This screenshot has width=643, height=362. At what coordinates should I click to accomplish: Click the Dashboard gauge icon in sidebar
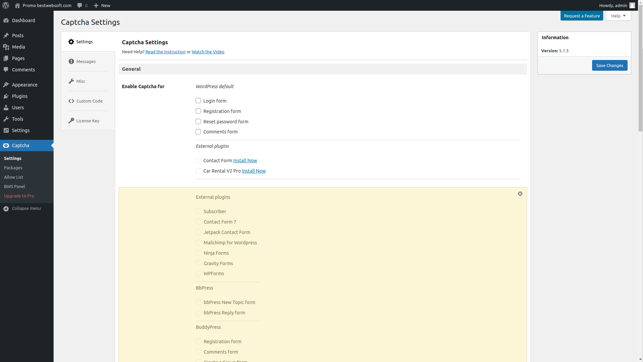(6, 20)
